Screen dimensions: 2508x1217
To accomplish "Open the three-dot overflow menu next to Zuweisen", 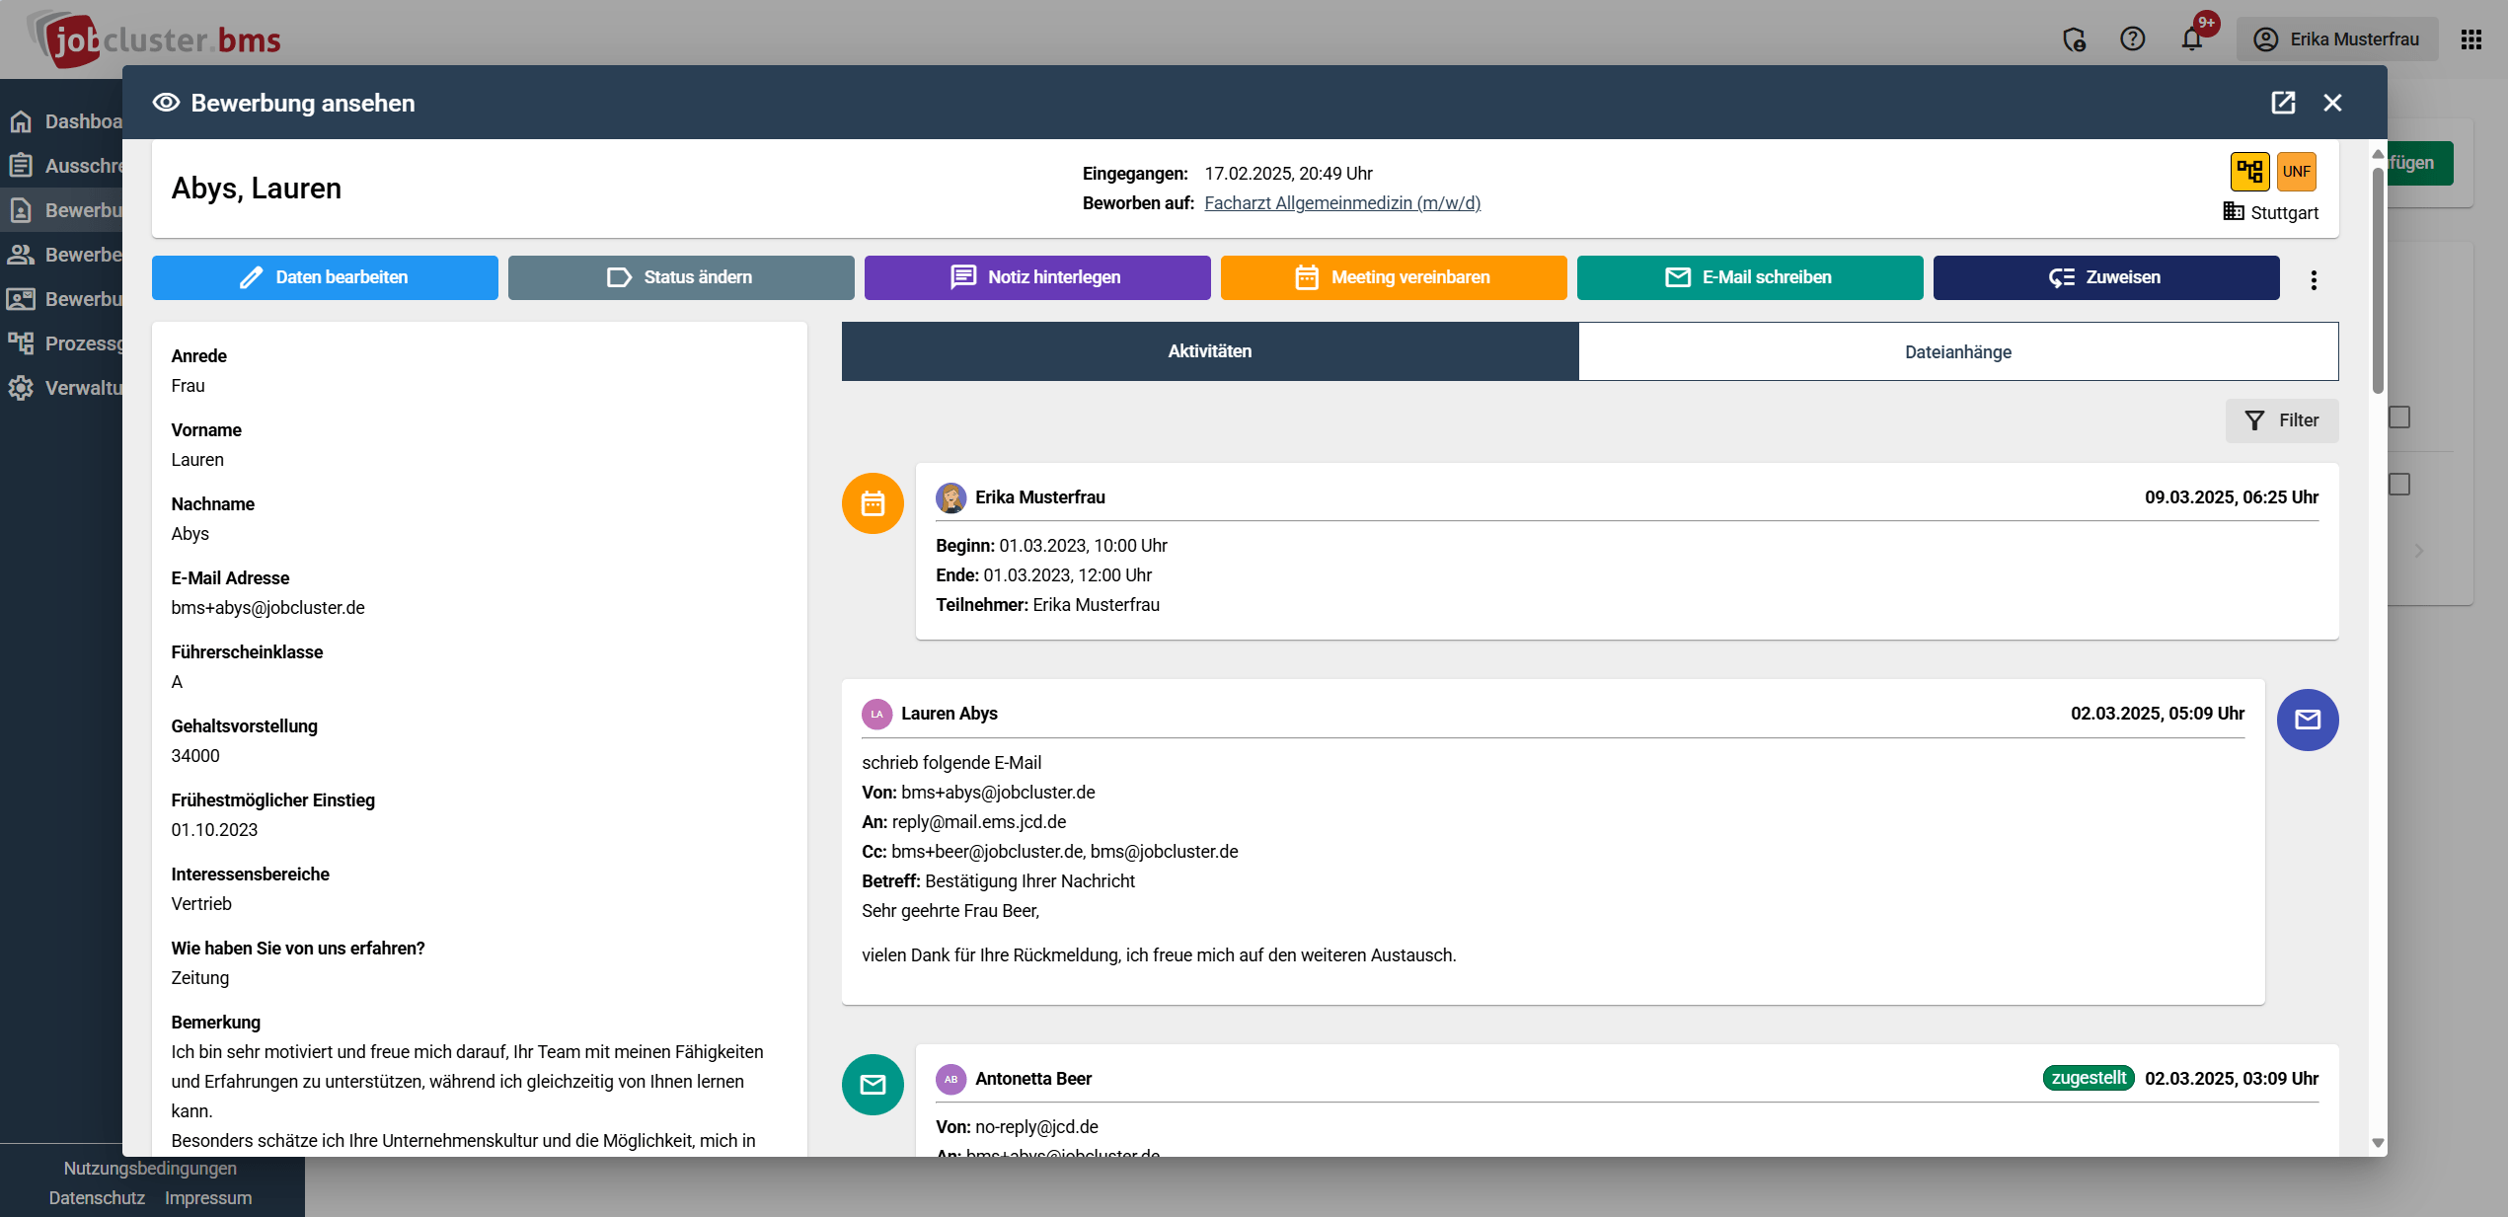I will (2315, 279).
